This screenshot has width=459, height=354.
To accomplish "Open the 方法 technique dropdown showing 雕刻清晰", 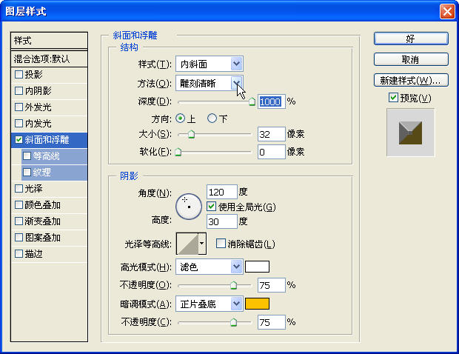I will pyautogui.click(x=210, y=83).
